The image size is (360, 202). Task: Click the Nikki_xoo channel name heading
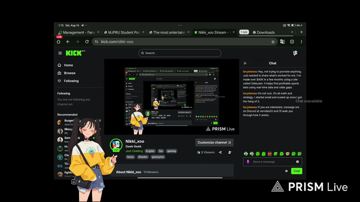pyautogui.click(x=135, y=141)
